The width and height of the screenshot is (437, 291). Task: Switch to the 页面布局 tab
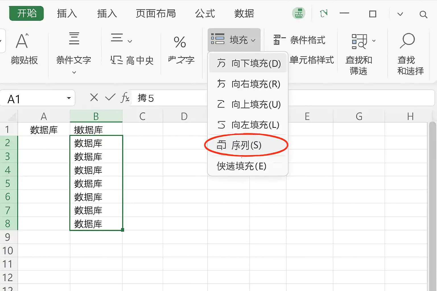pos(156,13)
